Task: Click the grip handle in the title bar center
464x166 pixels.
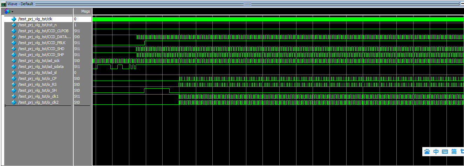Action: click(247, 4)
